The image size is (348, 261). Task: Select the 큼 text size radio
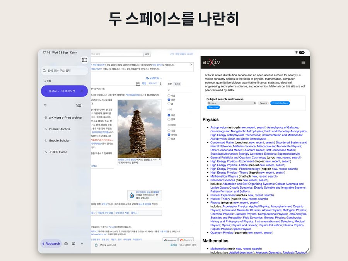pos(169,104)
